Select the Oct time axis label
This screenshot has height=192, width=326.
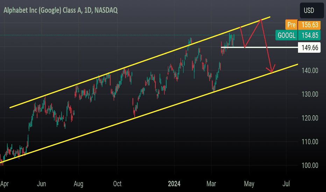click(117, 184)
